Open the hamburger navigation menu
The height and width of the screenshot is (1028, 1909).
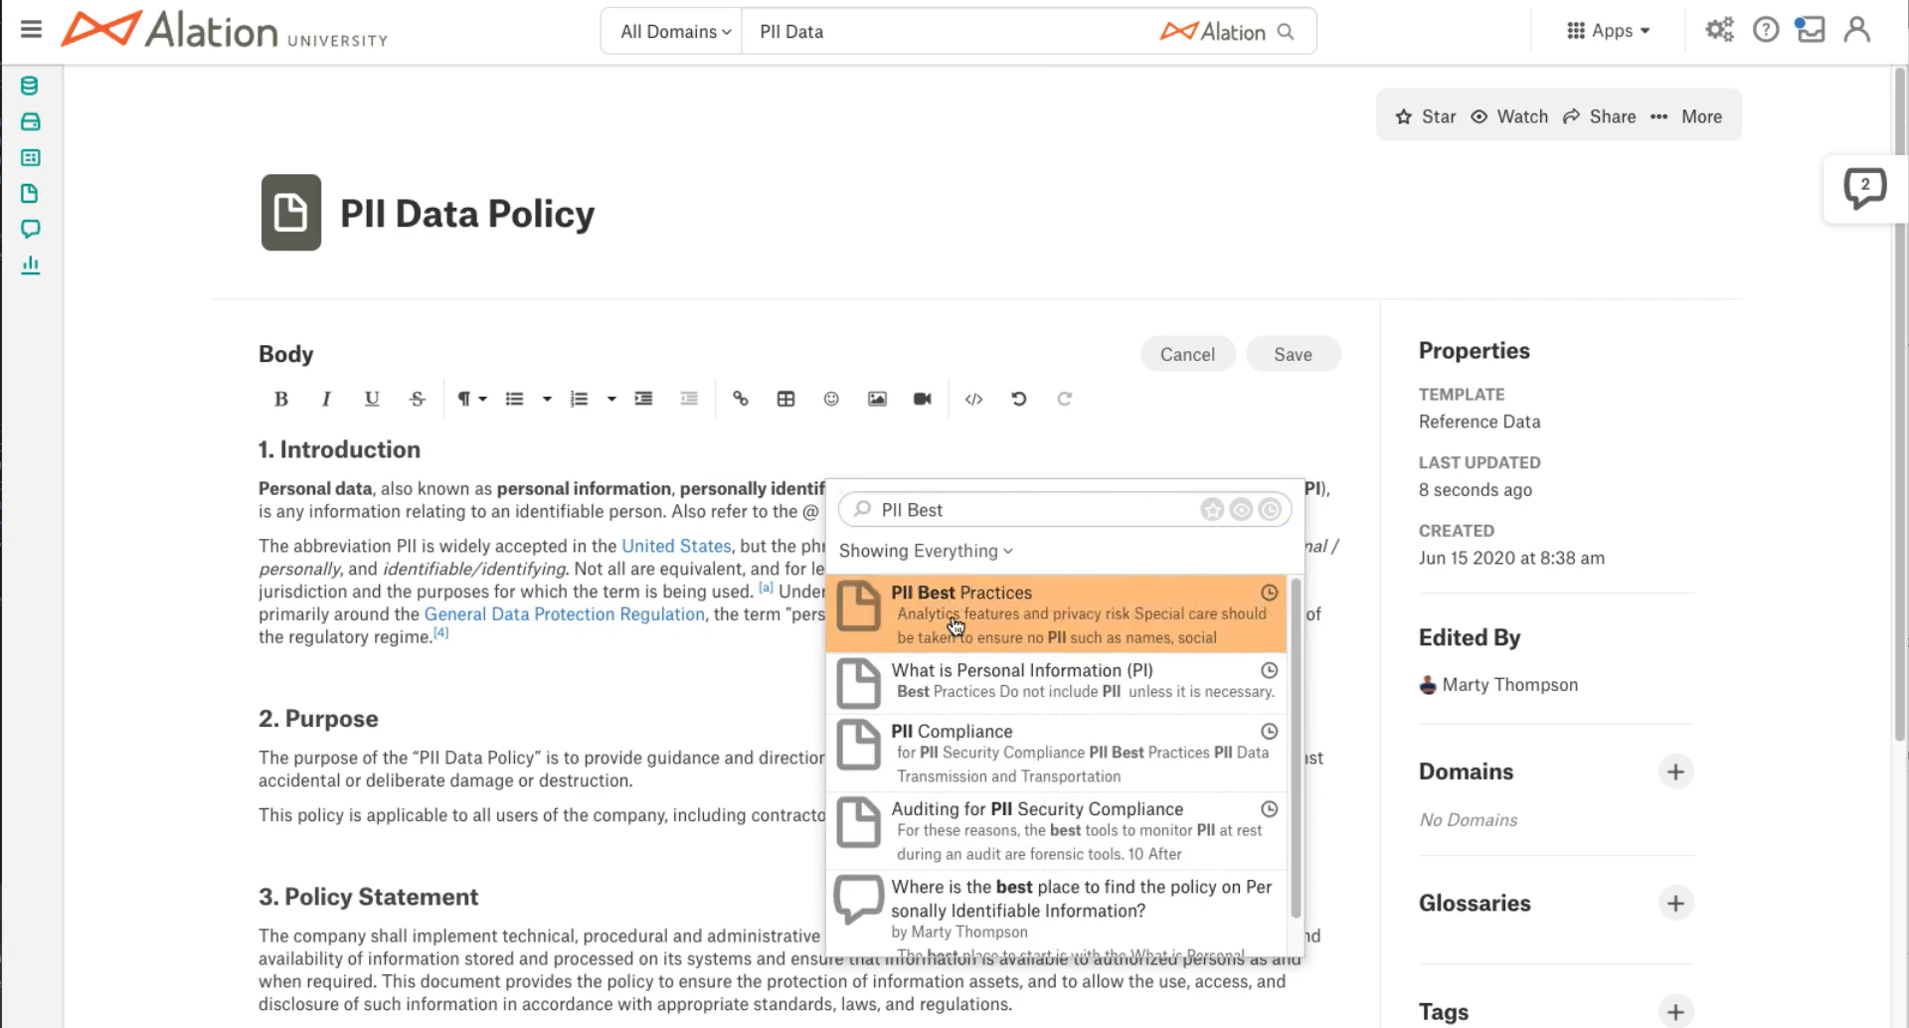pyautogui.click(x=31, y=29)
